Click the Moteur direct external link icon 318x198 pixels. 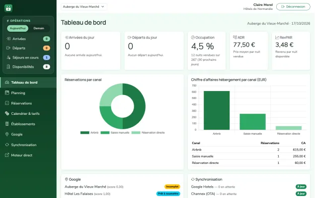7,155
